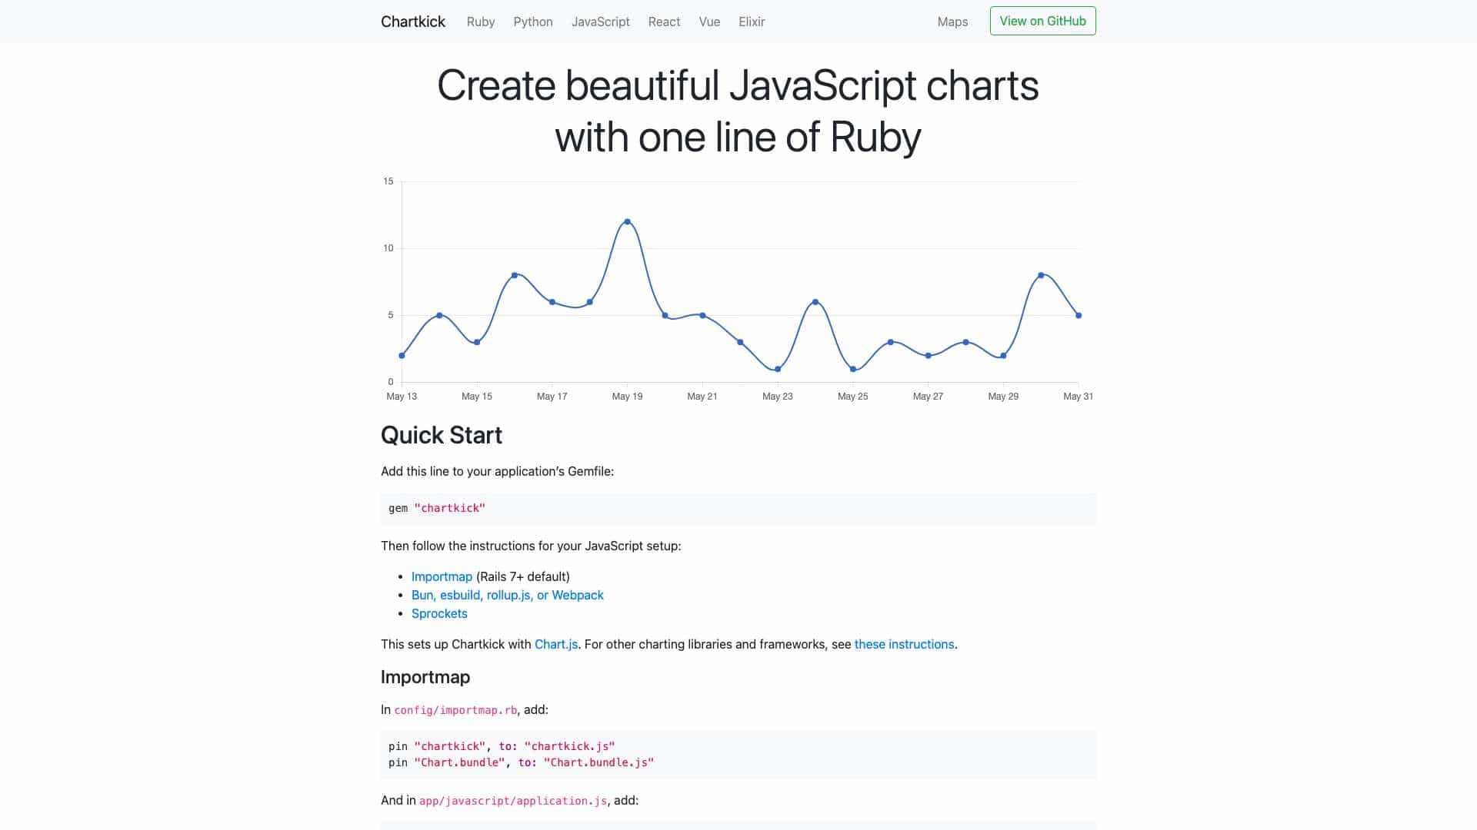Click the y-axis label 15
The image size is (1477, 830).
(x=388, y=181)
